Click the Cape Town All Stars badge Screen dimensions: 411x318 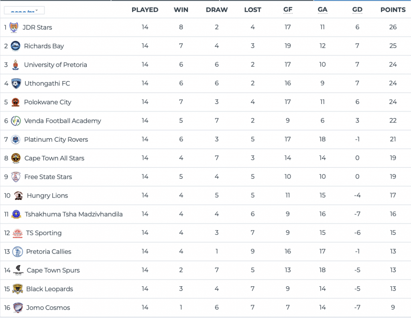tap(16, 158)
